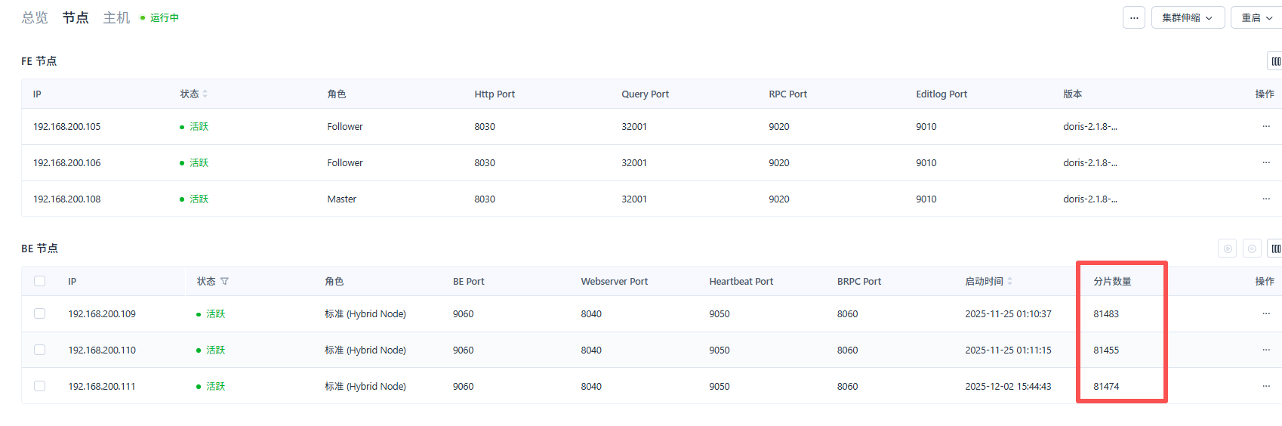Screen dimensions: 1282x426
Task: Expand the 集群伸缩 dropdown
Action: (x=1188, y=17)
